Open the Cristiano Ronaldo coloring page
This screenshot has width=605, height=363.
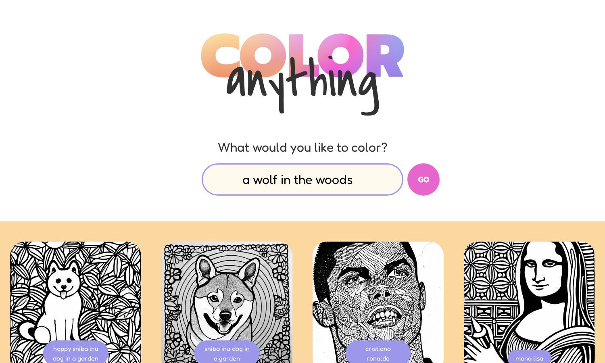378,302
